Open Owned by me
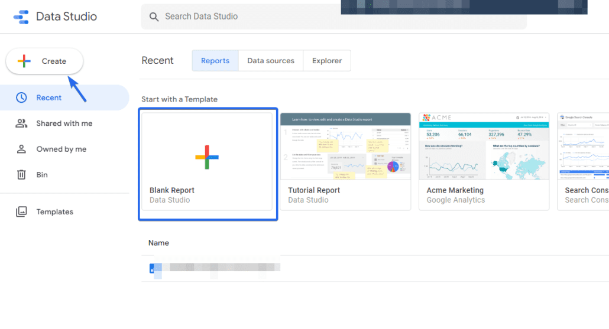 tap(64, 149)
